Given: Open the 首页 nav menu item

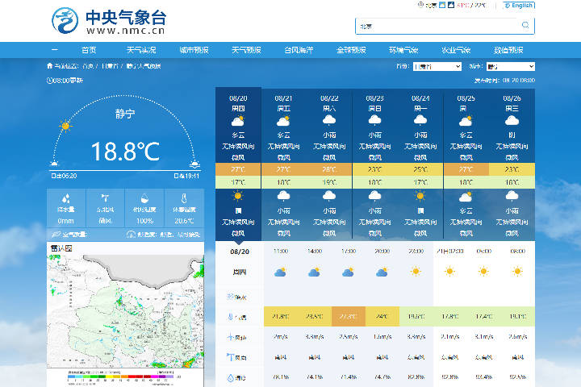Looking at the screenshot, I should coord(89,50).
